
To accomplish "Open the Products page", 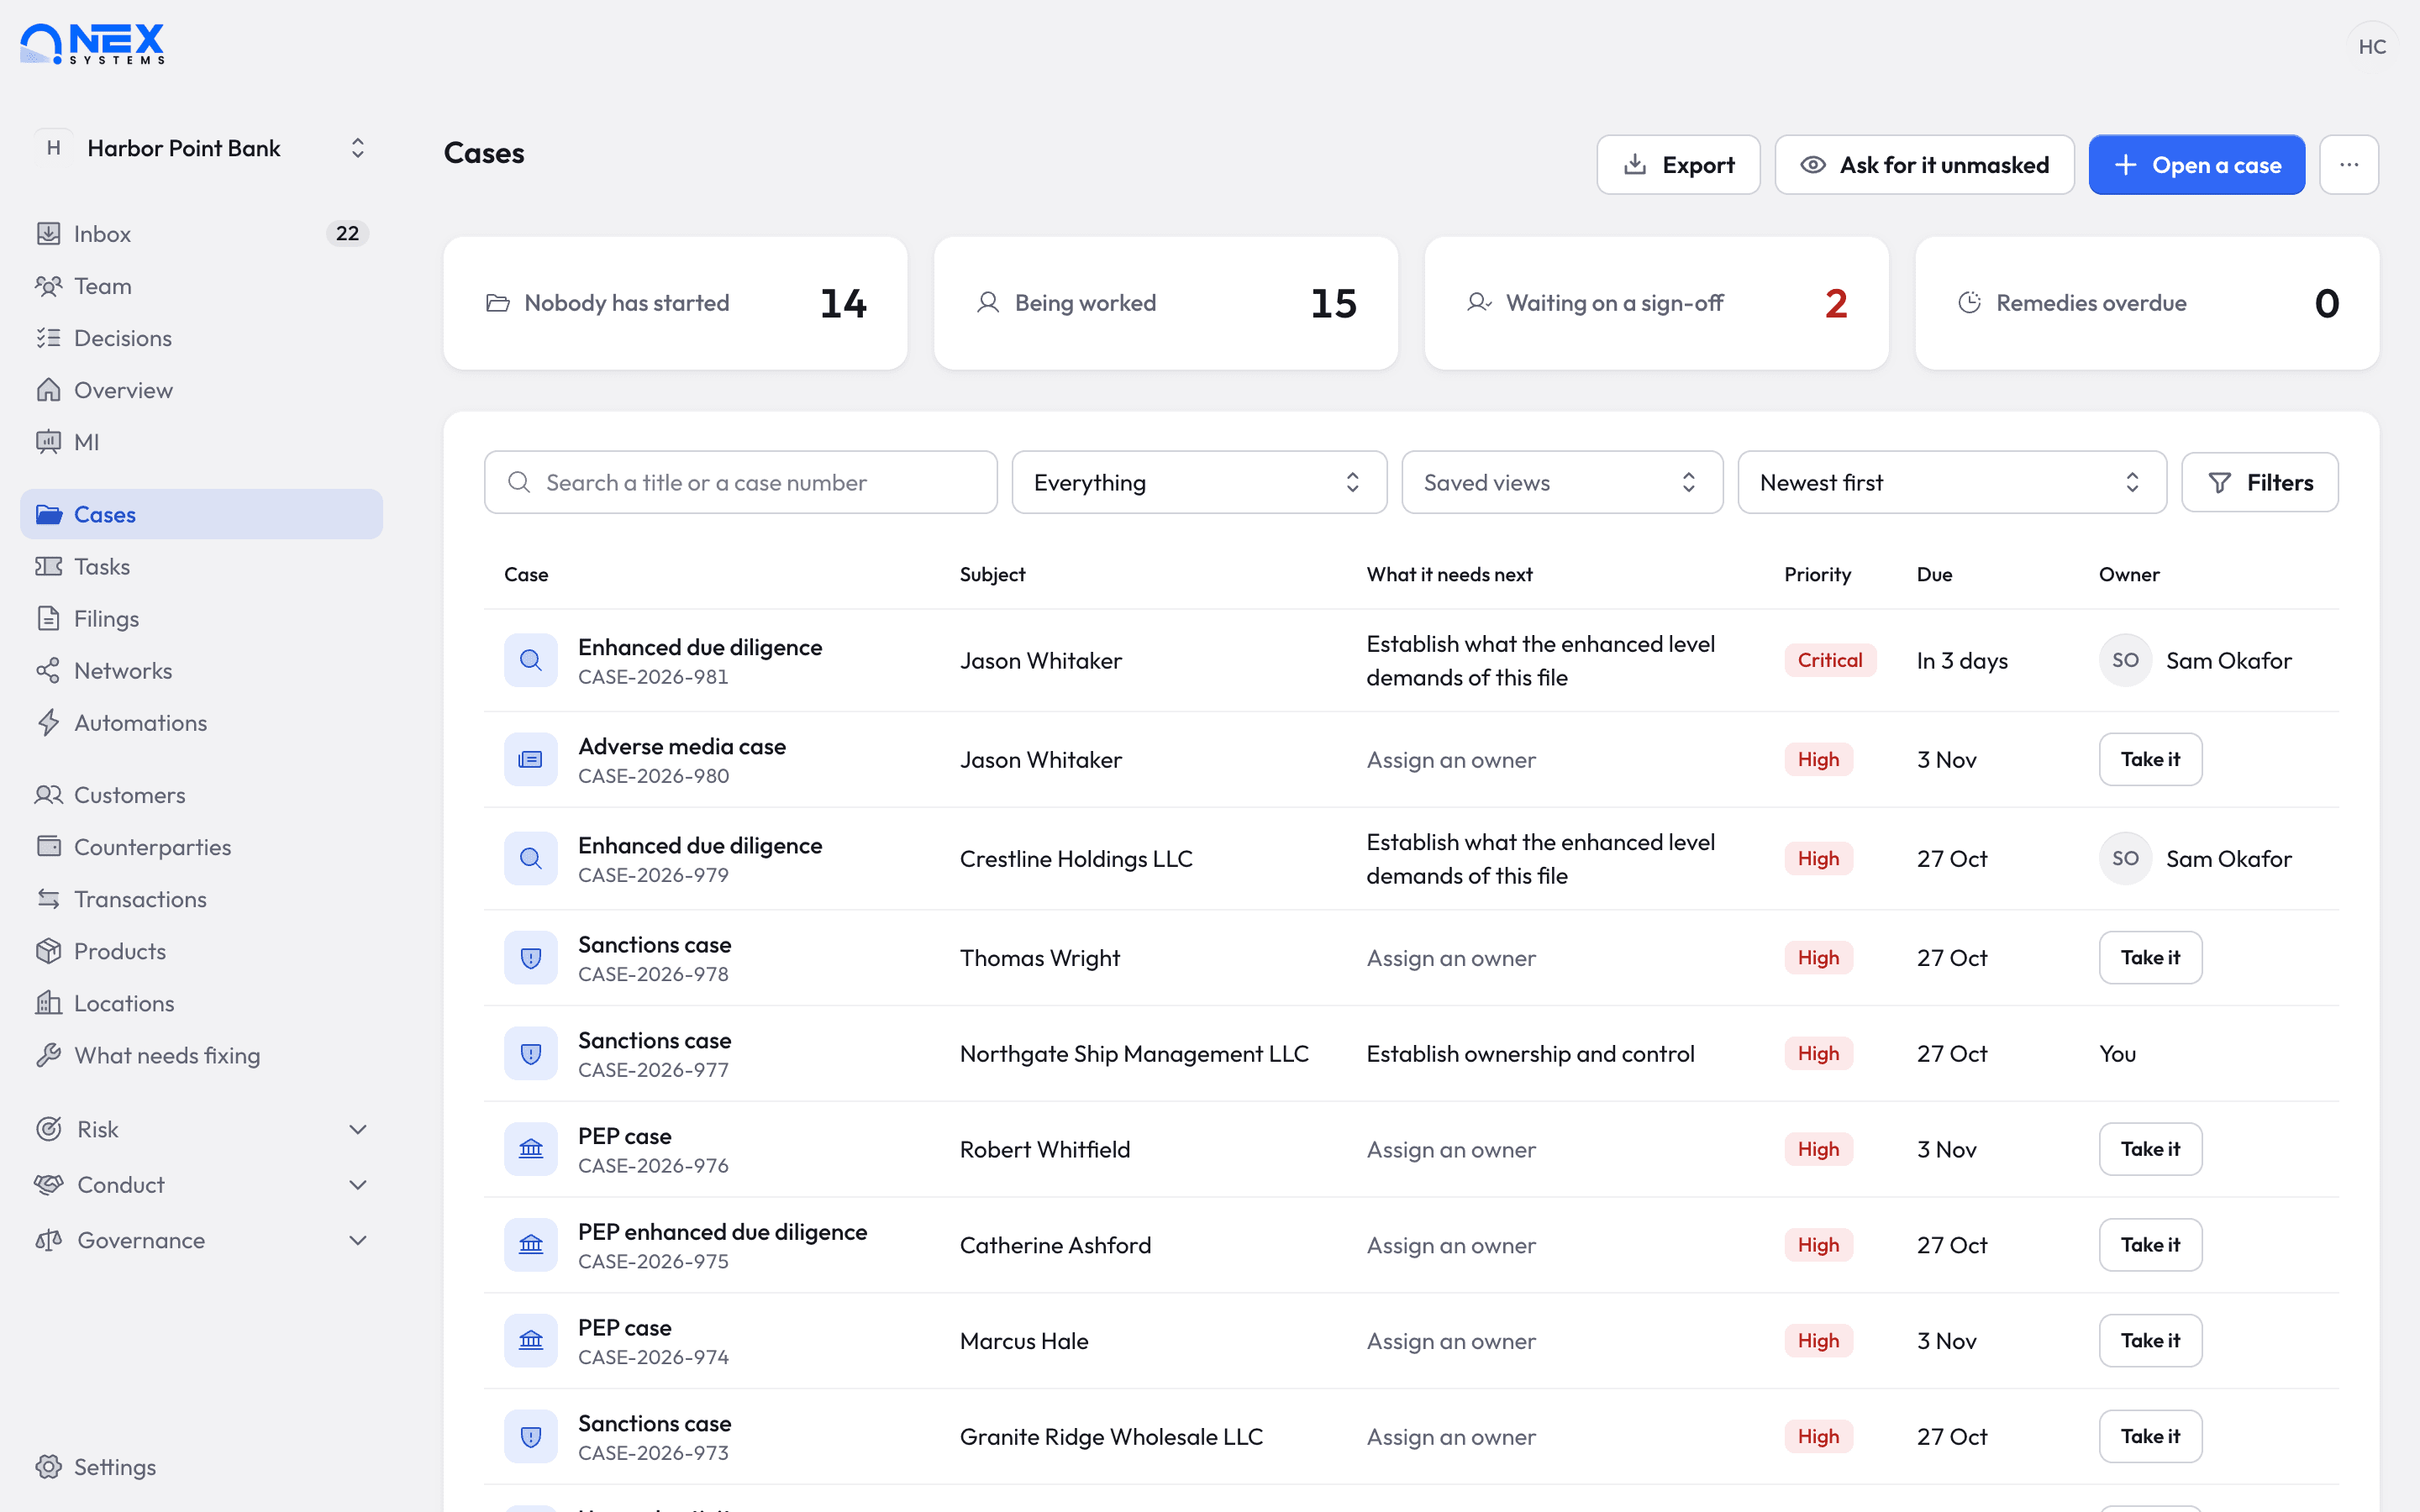I will 201,951.
